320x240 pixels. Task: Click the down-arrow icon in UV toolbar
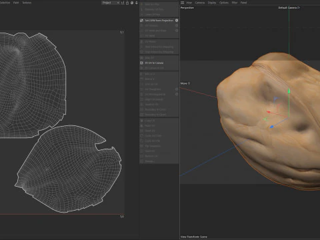(137, 3)
